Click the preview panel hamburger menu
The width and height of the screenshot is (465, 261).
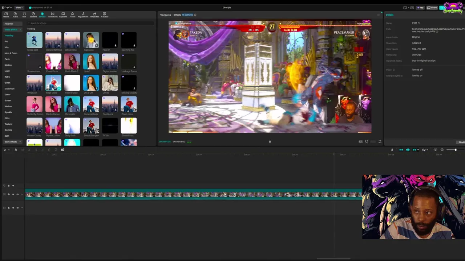pos(378,15)
